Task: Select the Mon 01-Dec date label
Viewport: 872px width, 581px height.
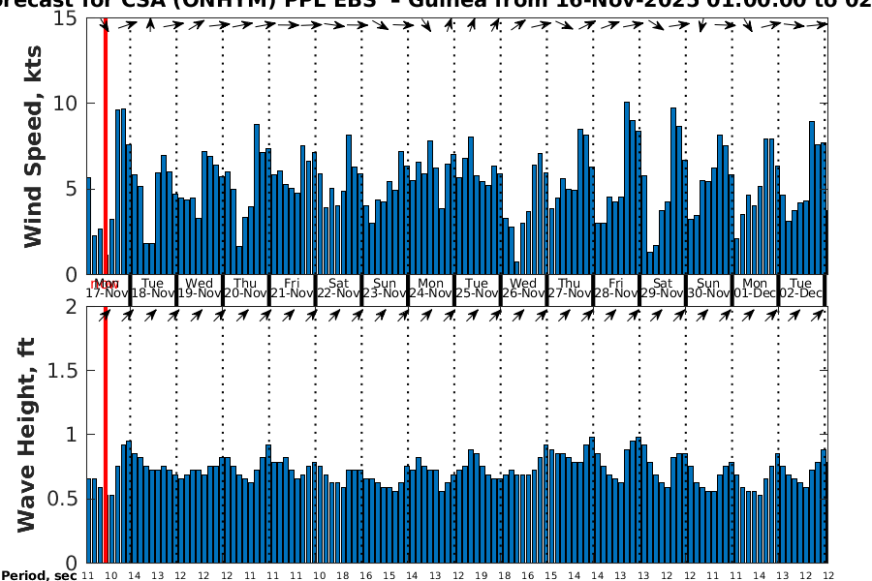Action: tap(756, 289)
